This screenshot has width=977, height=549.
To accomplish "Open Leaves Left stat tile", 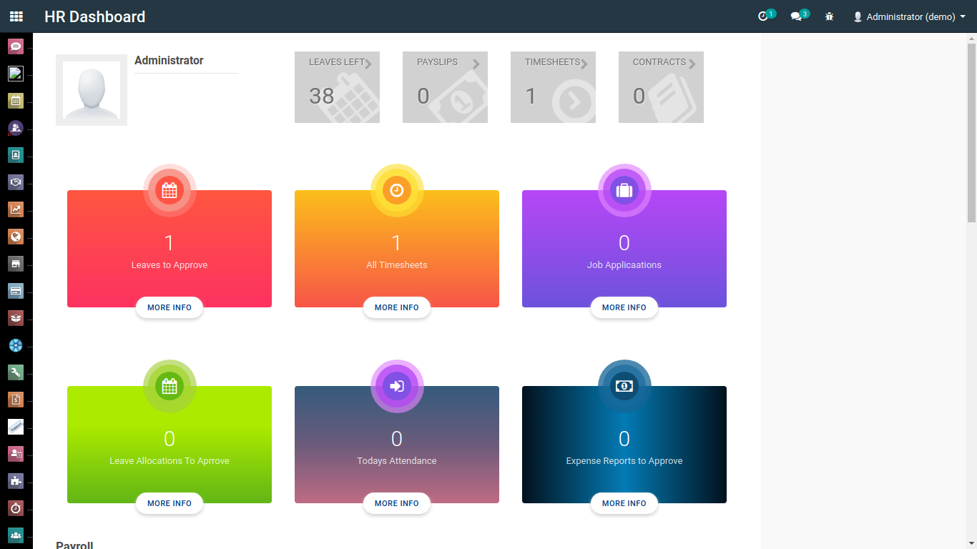I will pyautogui.click(x=337, y=87).
